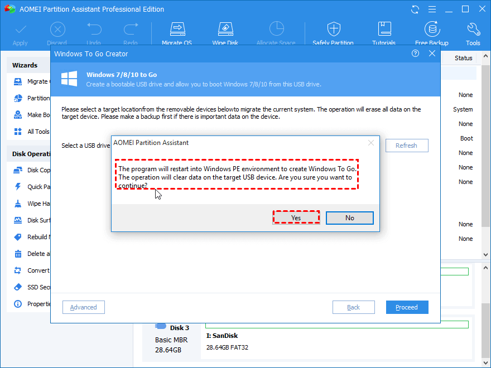The image size is (491, 368).
Task: Select Disk 3 Basic MBR entry
Action: coord(172,339)
